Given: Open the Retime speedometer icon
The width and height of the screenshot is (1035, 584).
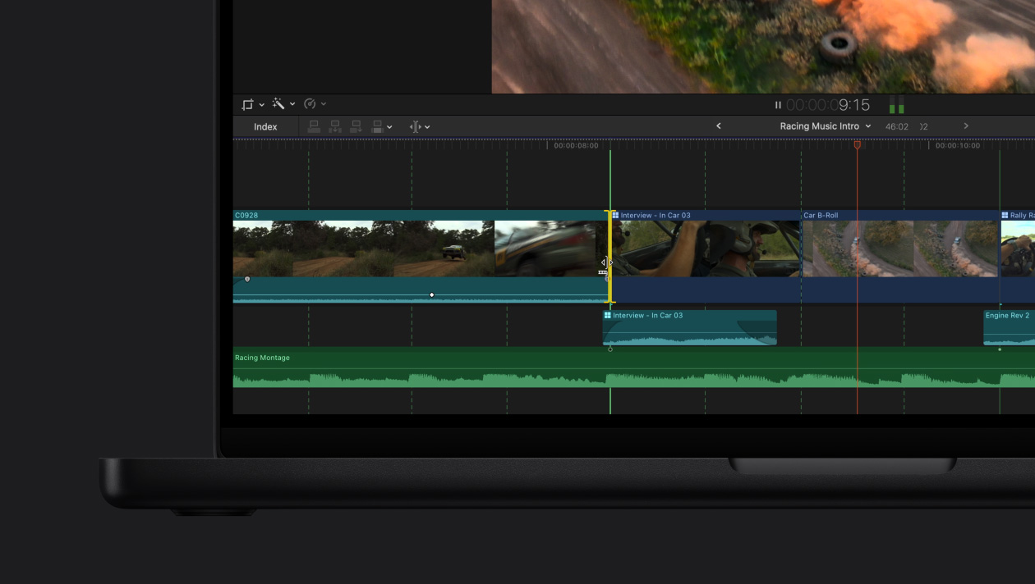Looking at the screenshot, I should coord(310,104).
